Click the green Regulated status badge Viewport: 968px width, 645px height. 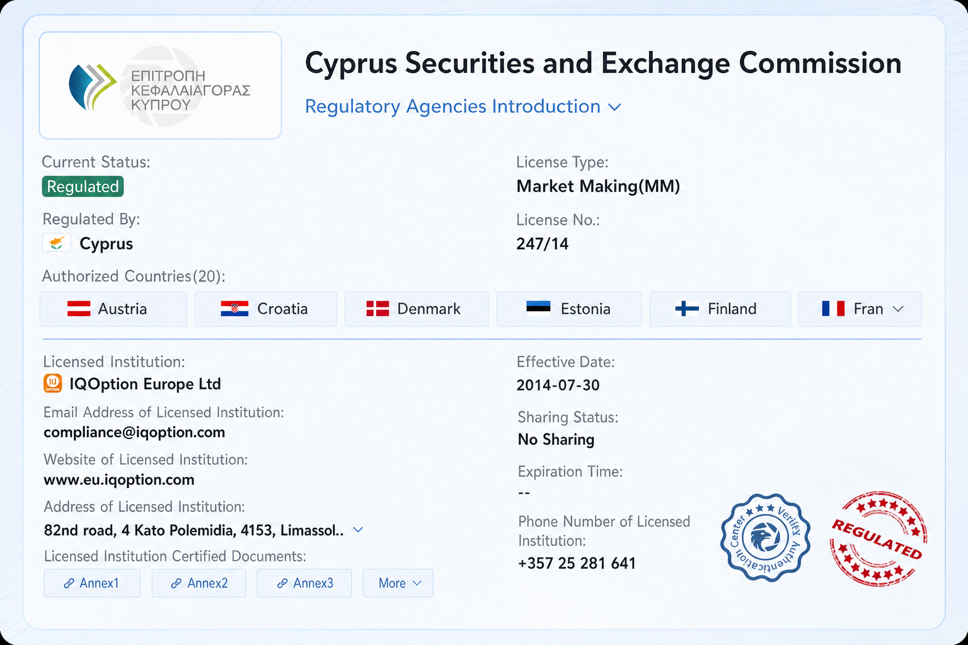coord(83,186)
